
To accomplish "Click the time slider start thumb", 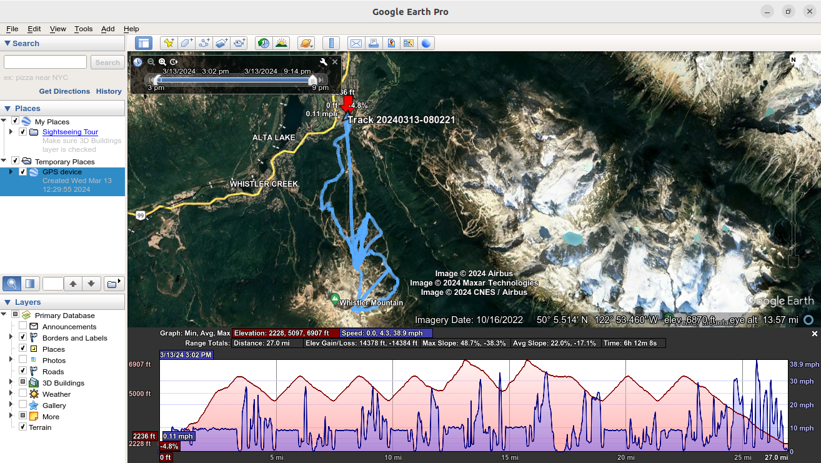I will [x=157, y=80].
